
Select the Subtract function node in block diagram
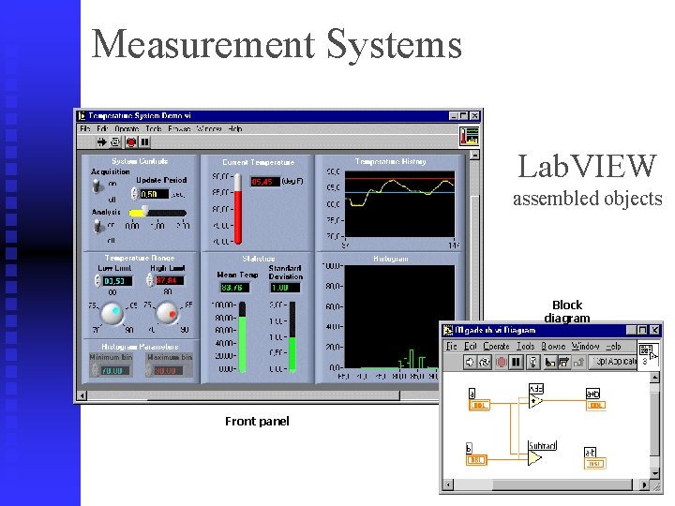(534, 458)
